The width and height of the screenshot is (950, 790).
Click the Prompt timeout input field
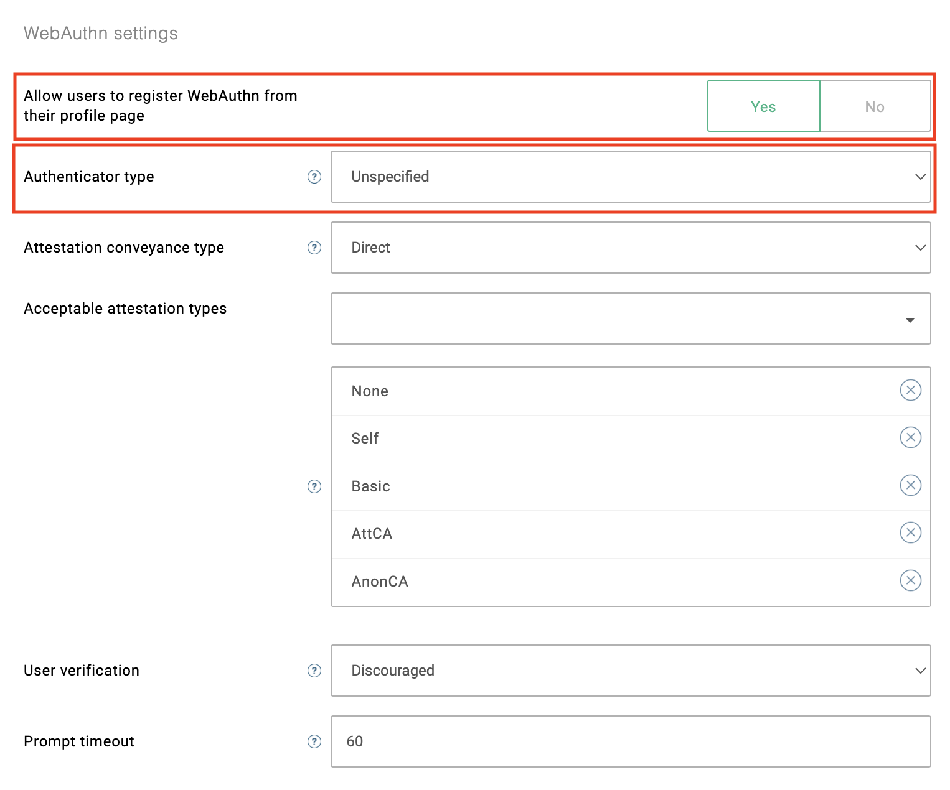tap(631, 741)
